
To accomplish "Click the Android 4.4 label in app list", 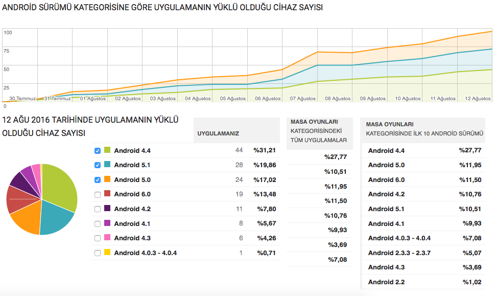I will tap(132, 151).
